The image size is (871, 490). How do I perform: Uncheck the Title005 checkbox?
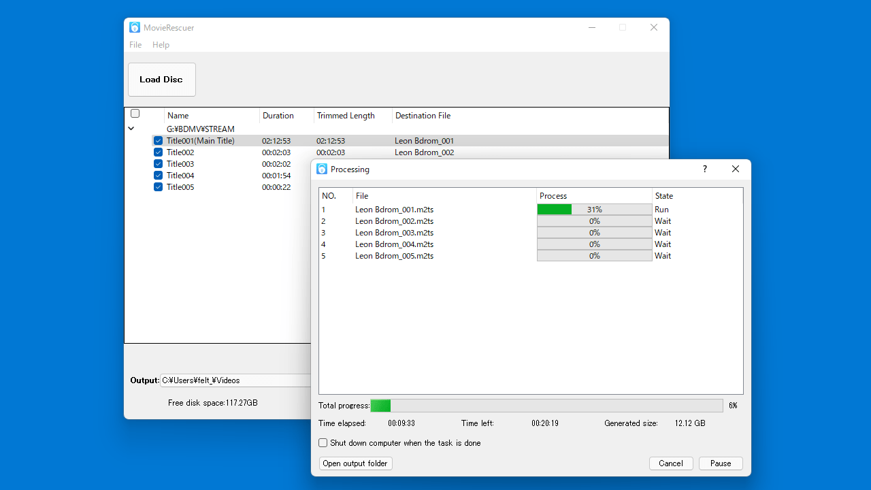[x=158, y=187]
